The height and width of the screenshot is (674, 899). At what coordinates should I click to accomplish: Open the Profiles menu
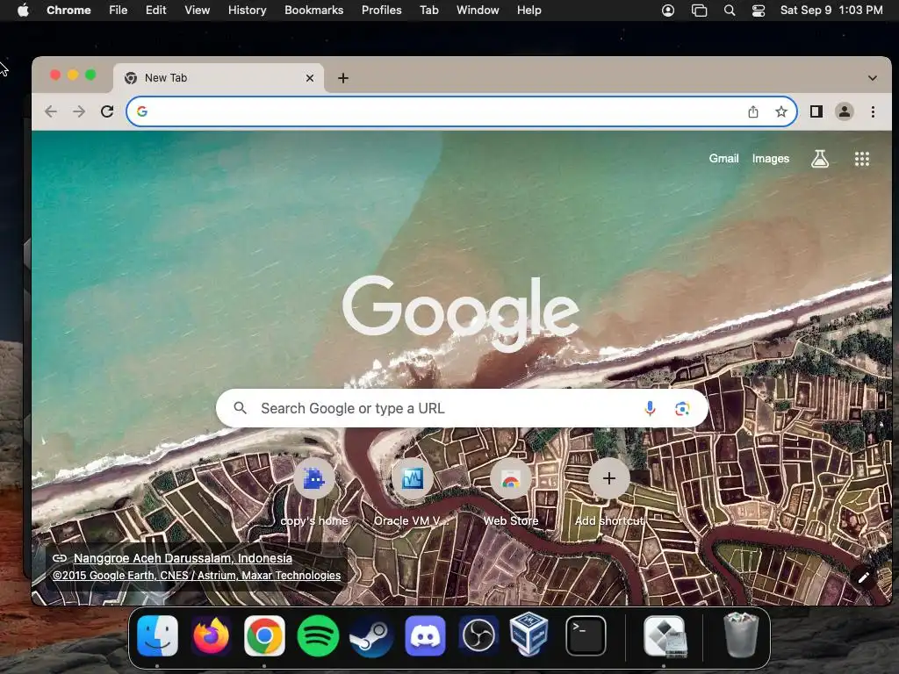[381, 11]
